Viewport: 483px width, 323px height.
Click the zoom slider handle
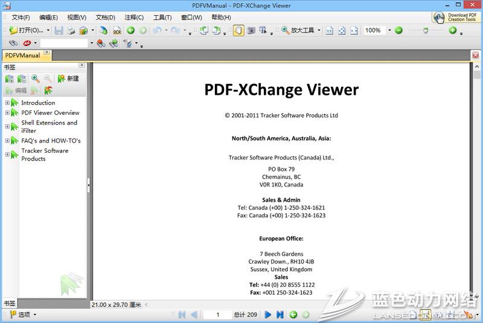(426, 30)
